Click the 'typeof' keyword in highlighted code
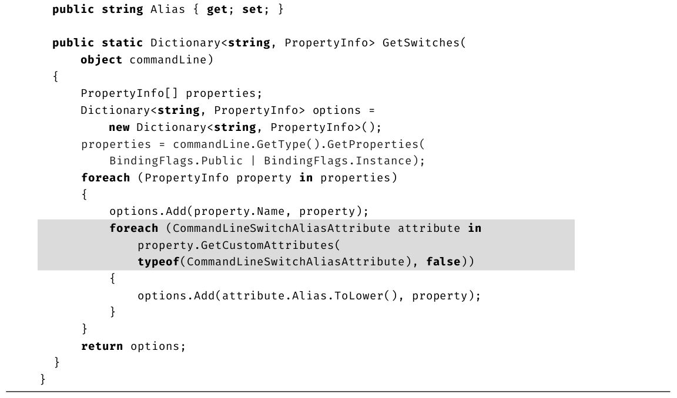Screen dimensions: 677x398 [158, 262]
